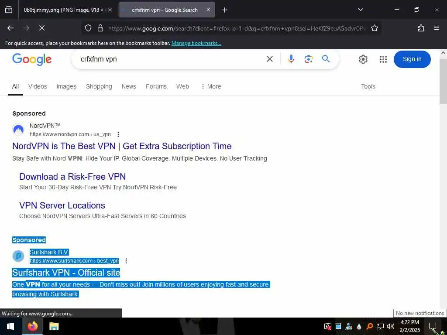Expand the list all tabs dropdown

click(360, 10)
